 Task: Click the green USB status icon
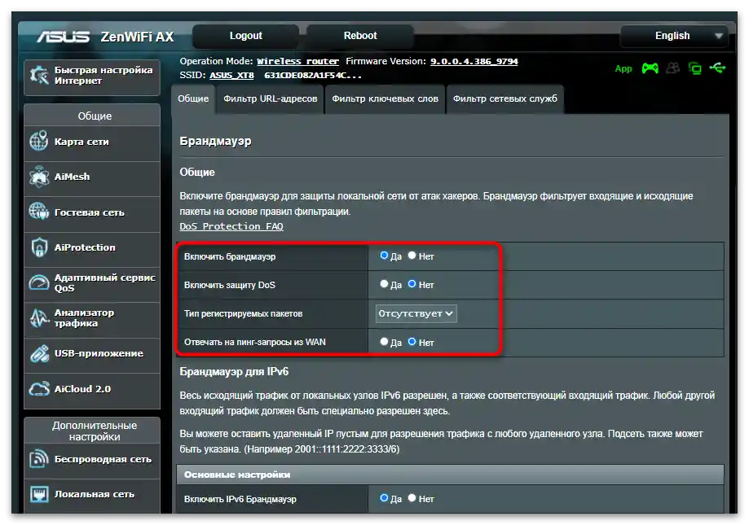click(x=717, y=68)
